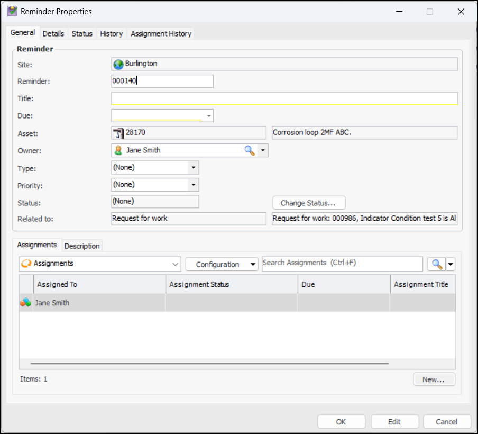Click the Owner field magnifier search icon
Screen dimensions: 478x434
click(x=249, y=150)
